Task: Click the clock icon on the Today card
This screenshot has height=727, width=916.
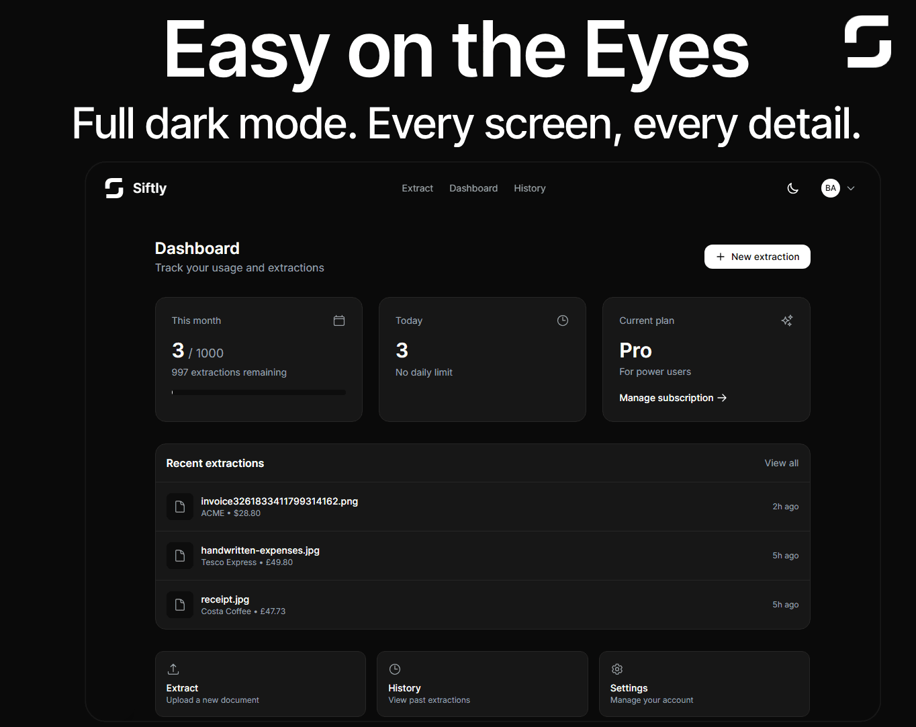Action: tap(563, 320)
